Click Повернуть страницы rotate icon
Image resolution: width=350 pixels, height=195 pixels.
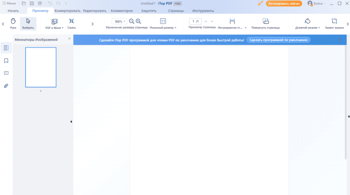click(x=266, y=21)
